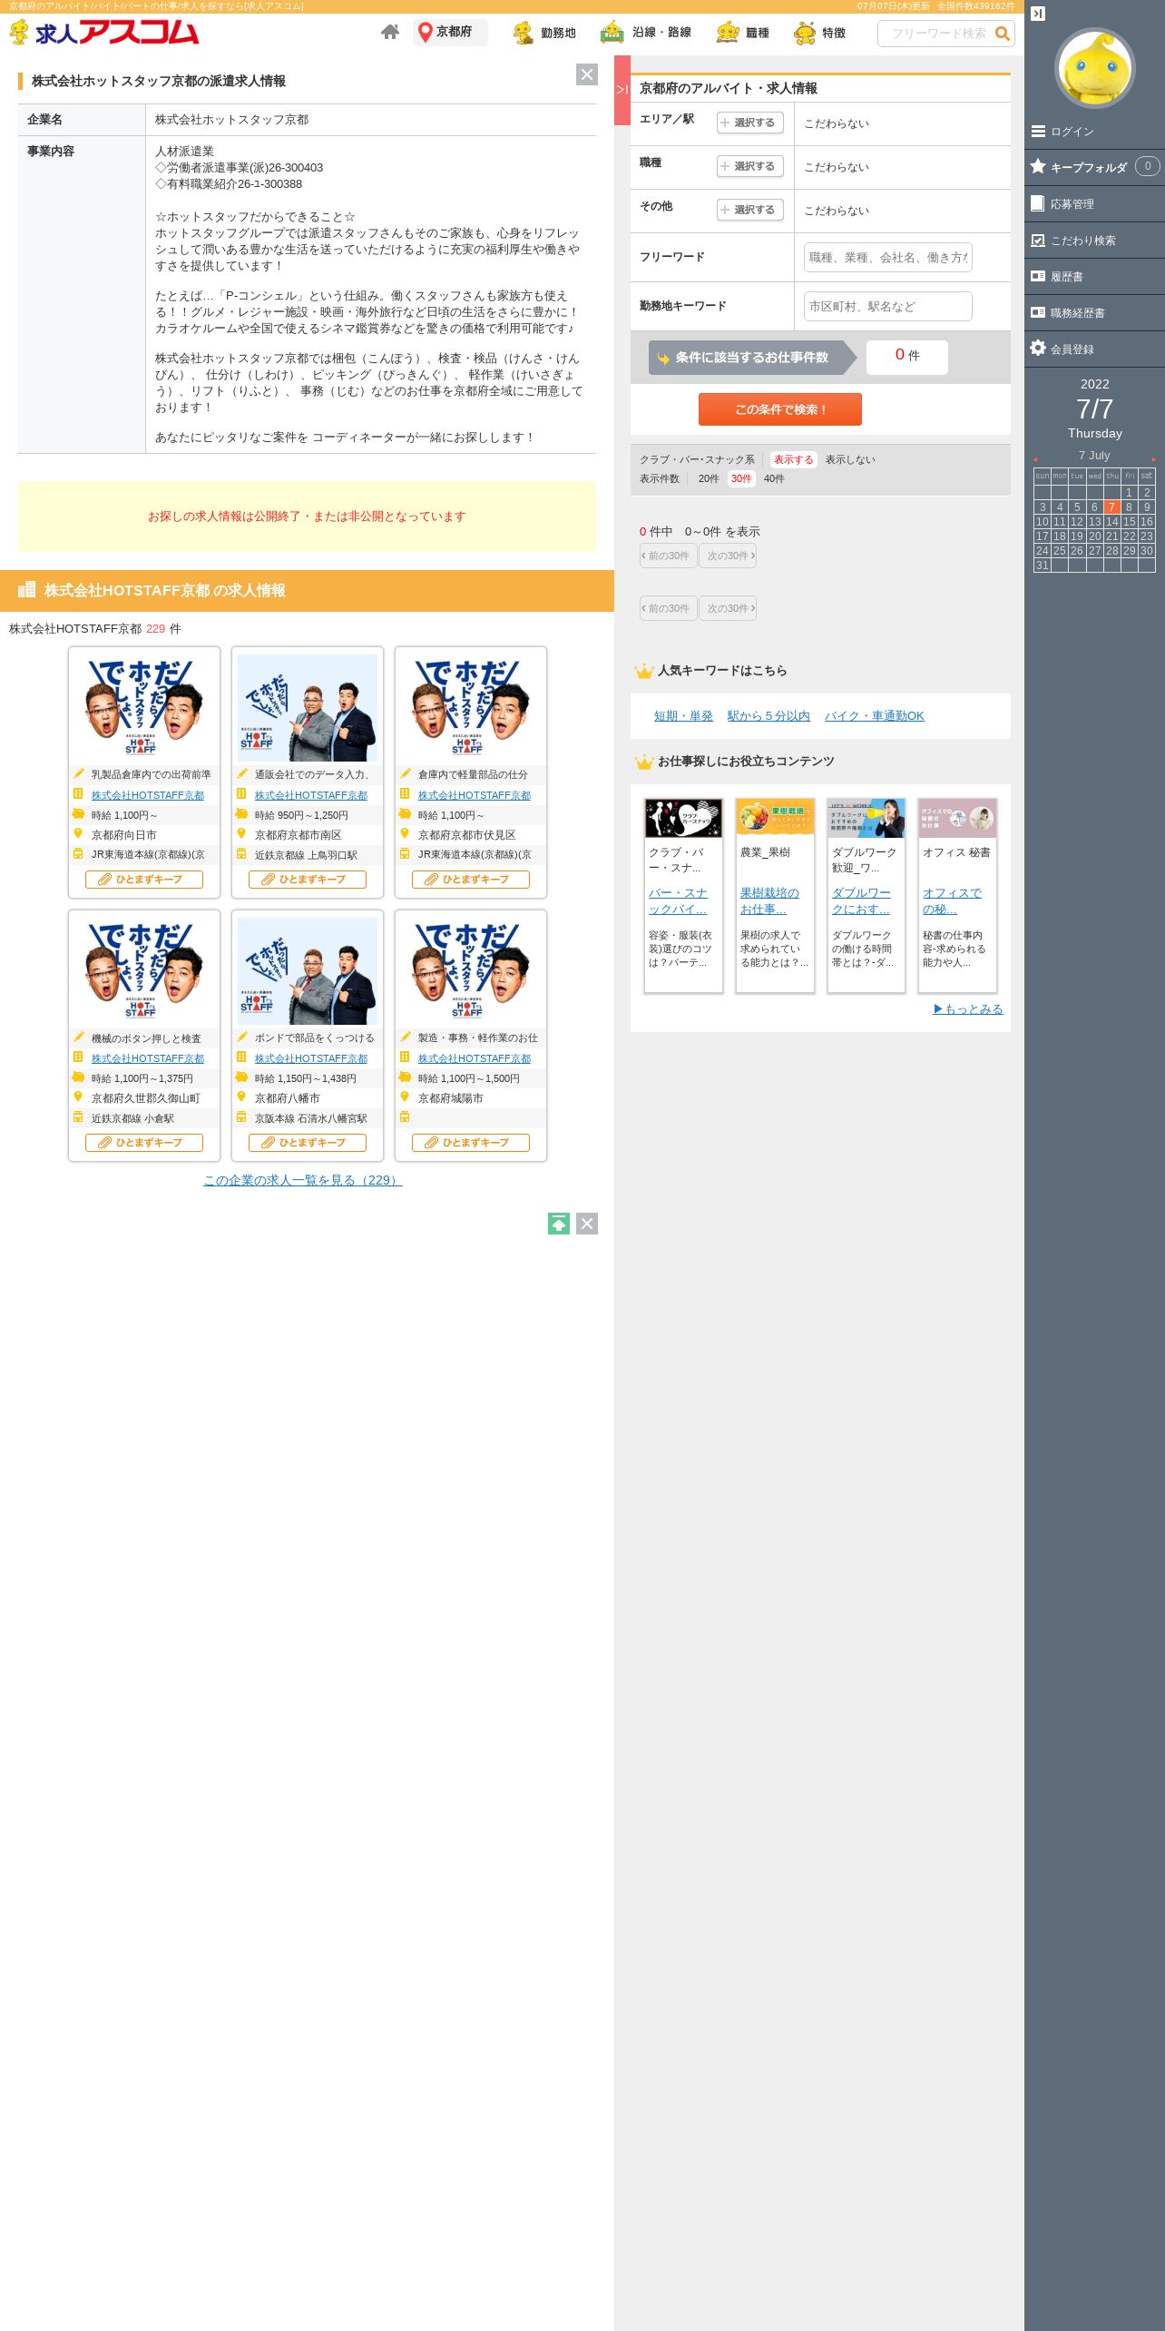Click この企業の求人一覧を見る（229）link

pyautogui.click(x=302, y=1180)
